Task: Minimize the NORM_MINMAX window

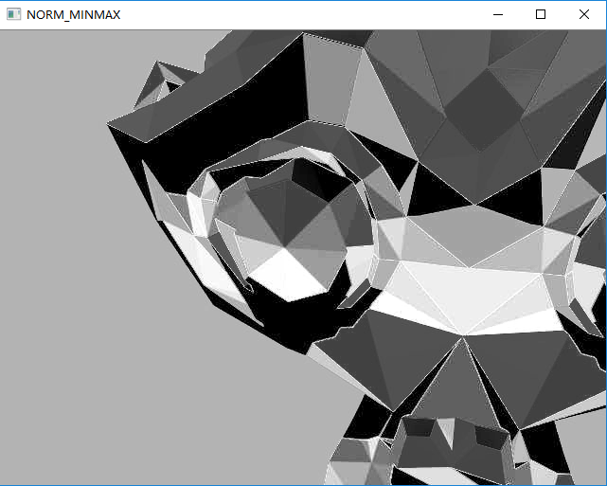Action: click(x=498, y=15)
